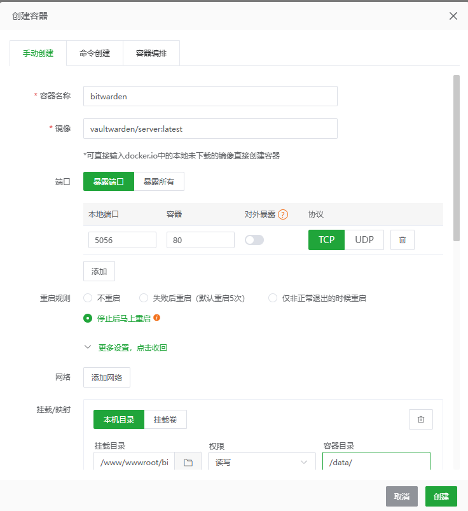Viewport: 468px width, 511px height.
Task: Open the 权限 读写 dropdown
Action: (262, 463)
